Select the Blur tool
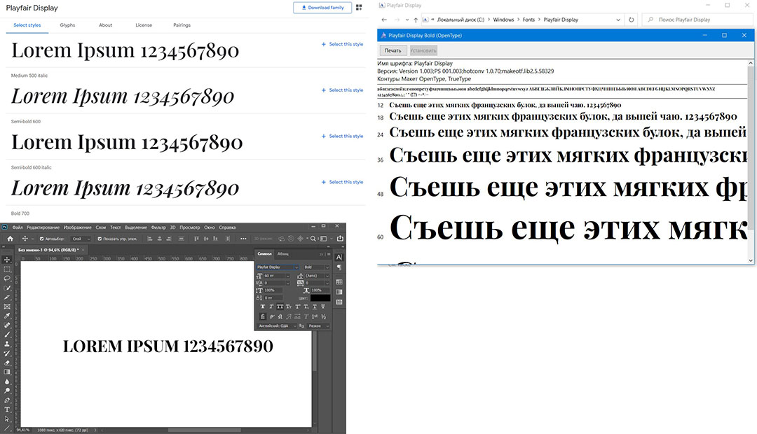 point(7,381)
